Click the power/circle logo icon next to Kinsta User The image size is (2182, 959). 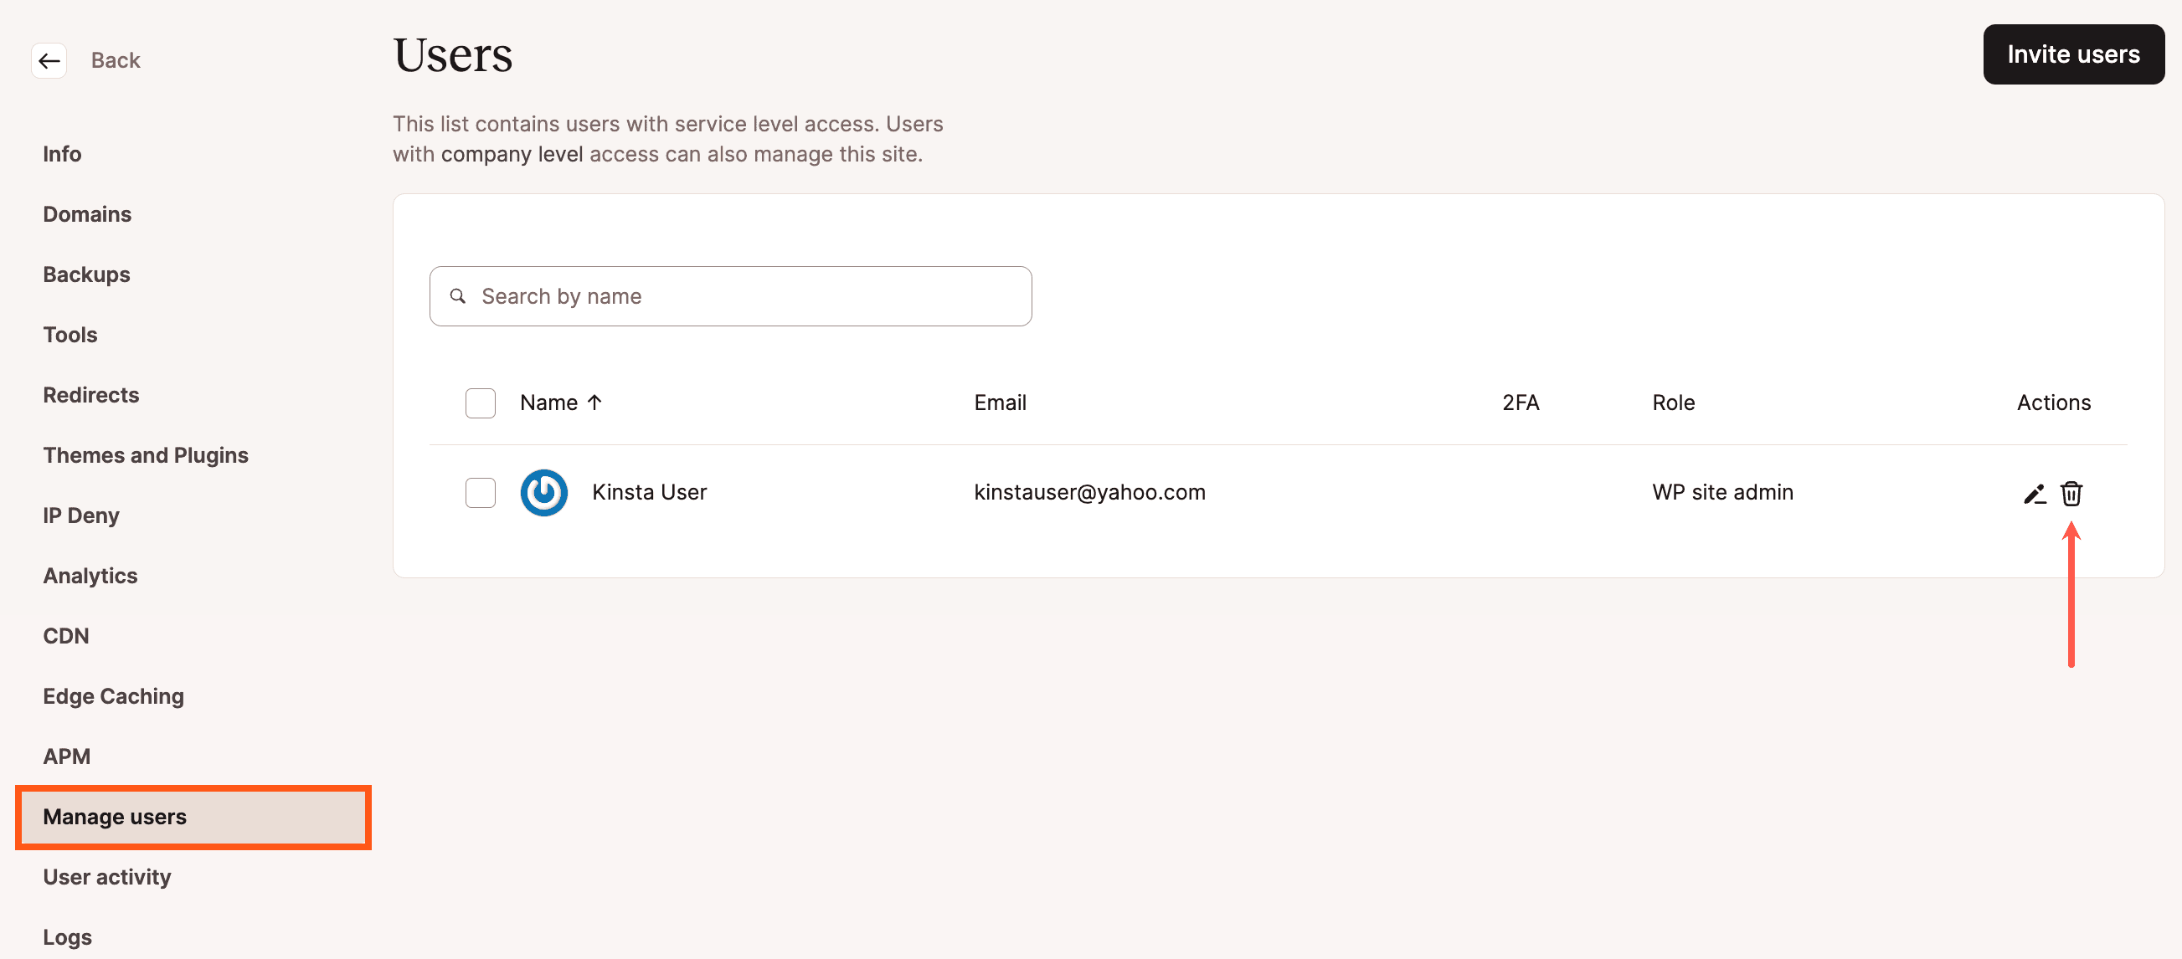click(x=543, y=490)
